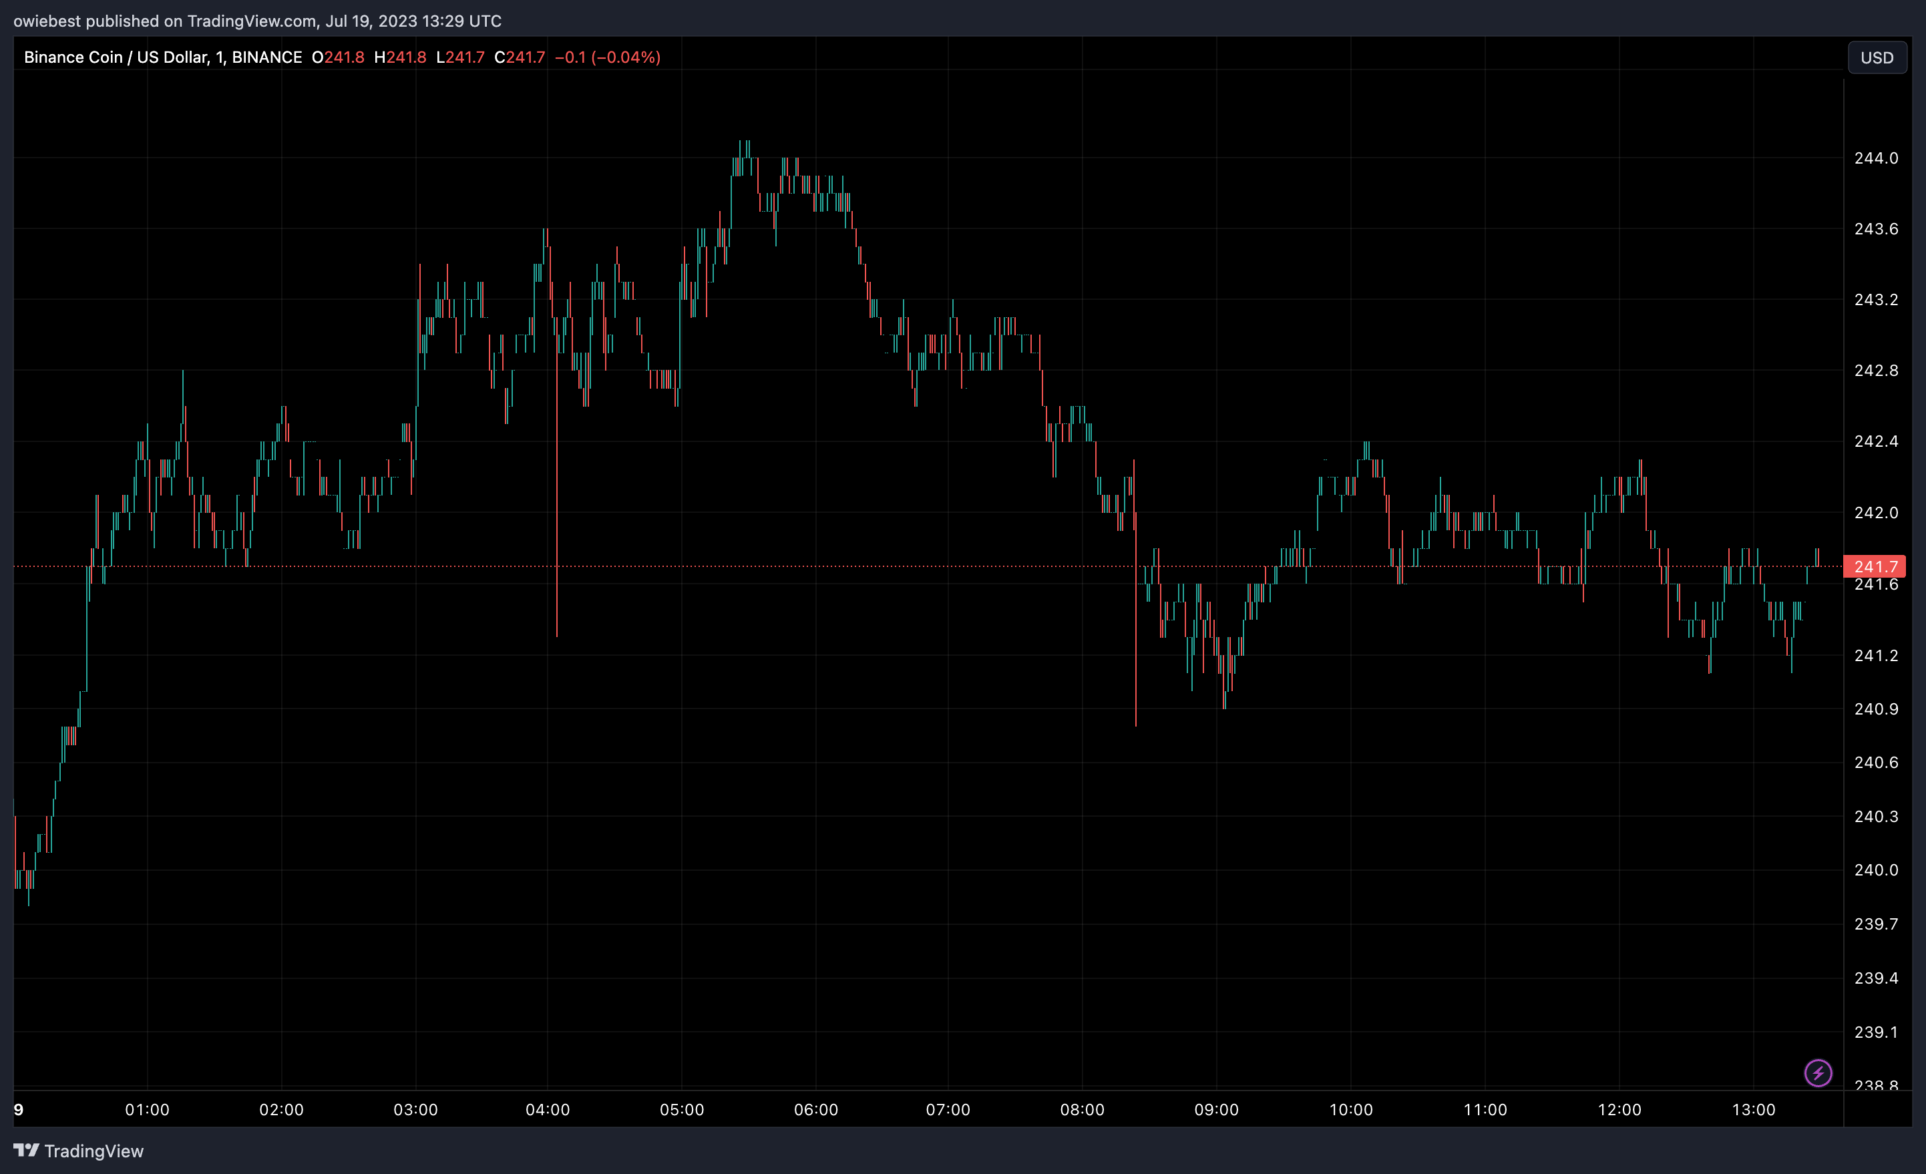
Task: Click the TradingView logo icon
Action: tap(26, 1150)
